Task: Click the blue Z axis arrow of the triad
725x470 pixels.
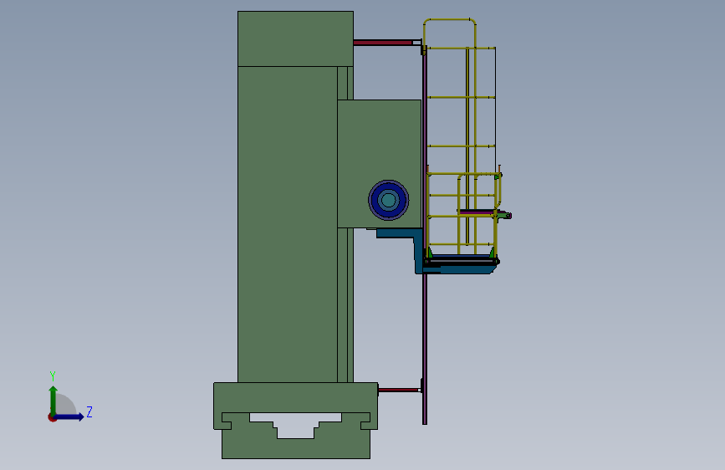Action: pos(69,416)
